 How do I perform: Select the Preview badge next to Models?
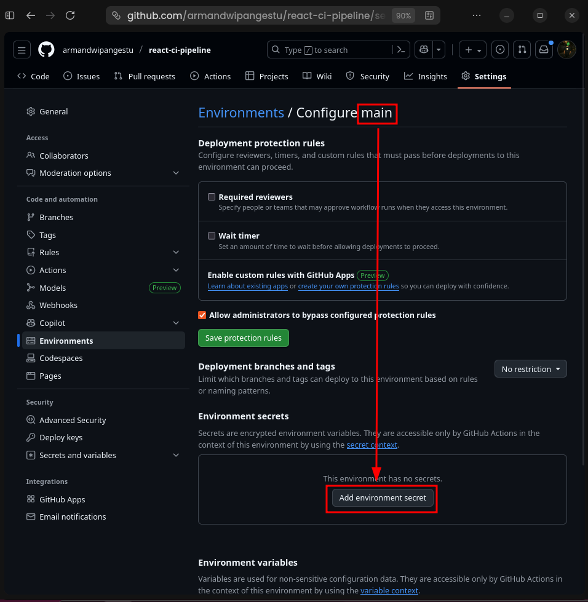[164, 287]
